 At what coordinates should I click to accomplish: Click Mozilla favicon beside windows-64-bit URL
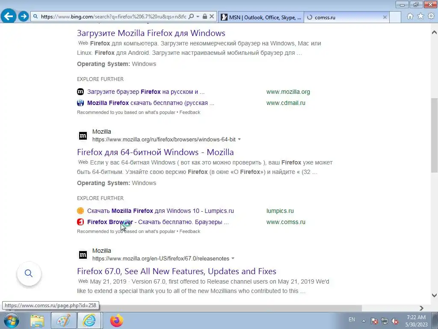(83, 136)
